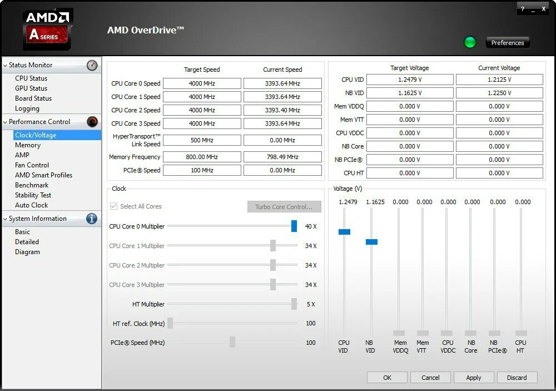Click the System Information info icon

[x=92, y=219]
